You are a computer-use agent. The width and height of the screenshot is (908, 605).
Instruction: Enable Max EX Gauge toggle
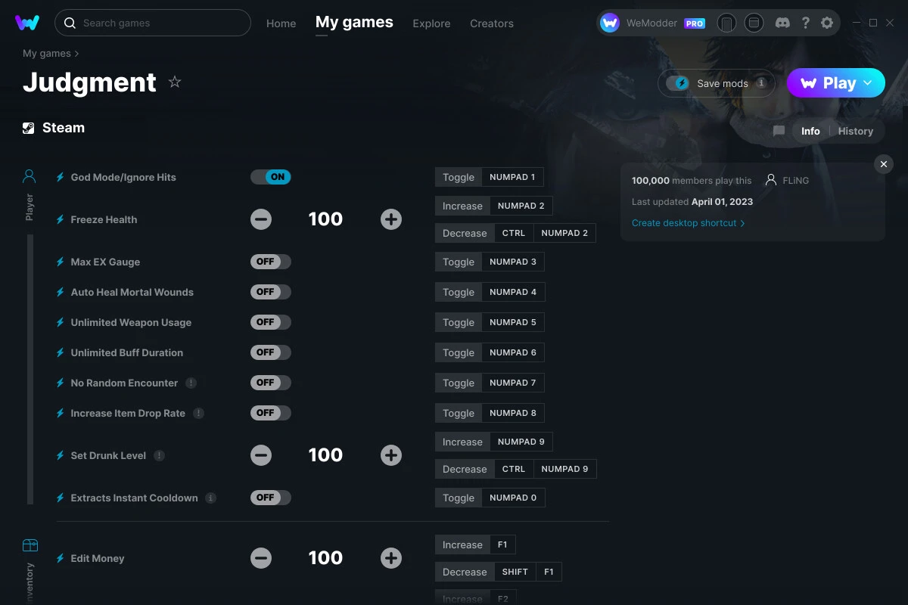pos(271,262)
